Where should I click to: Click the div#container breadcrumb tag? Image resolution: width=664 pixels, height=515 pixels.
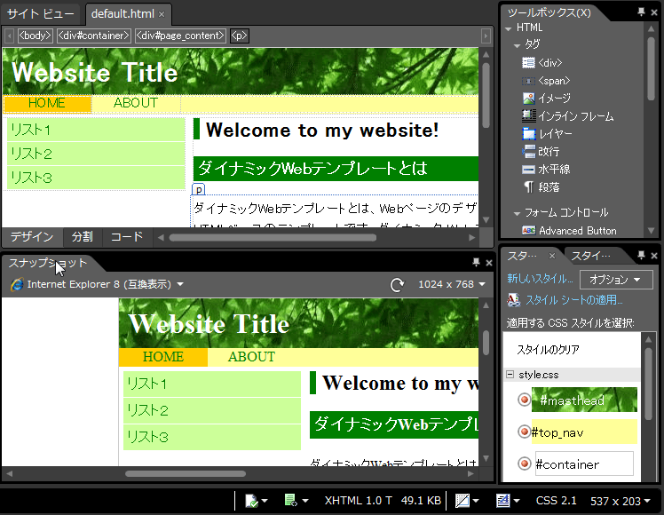pyautogui.click(x=93, y=36)
